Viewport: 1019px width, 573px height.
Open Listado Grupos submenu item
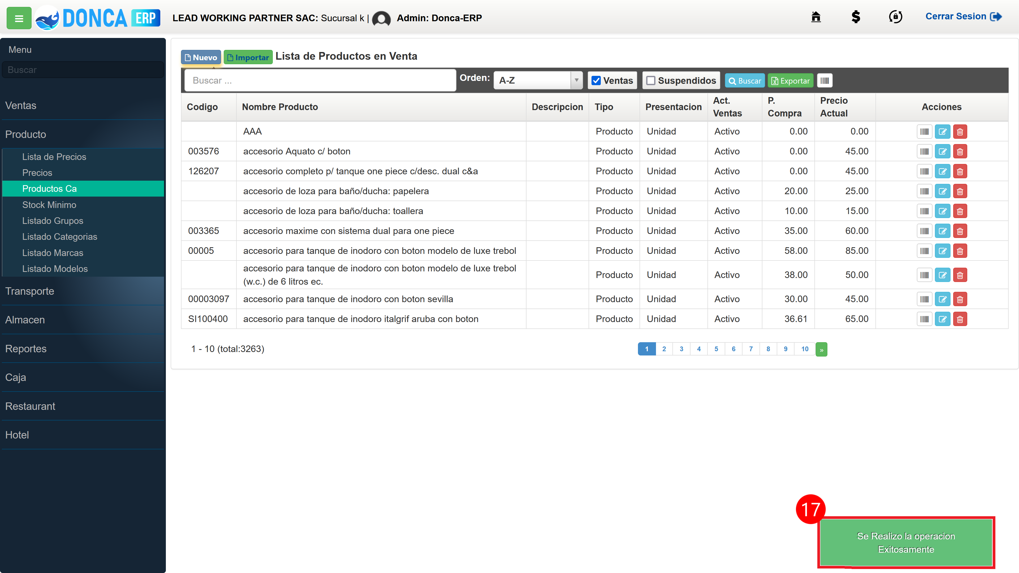[x=83, y=221]
